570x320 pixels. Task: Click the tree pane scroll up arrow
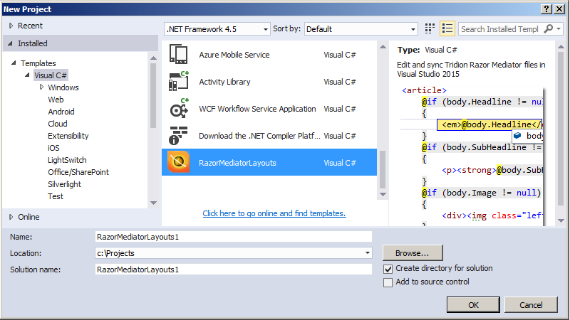click(153, 58)
